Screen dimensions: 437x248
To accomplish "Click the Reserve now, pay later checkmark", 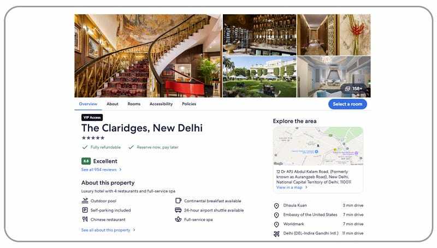I will coord(131,147).
